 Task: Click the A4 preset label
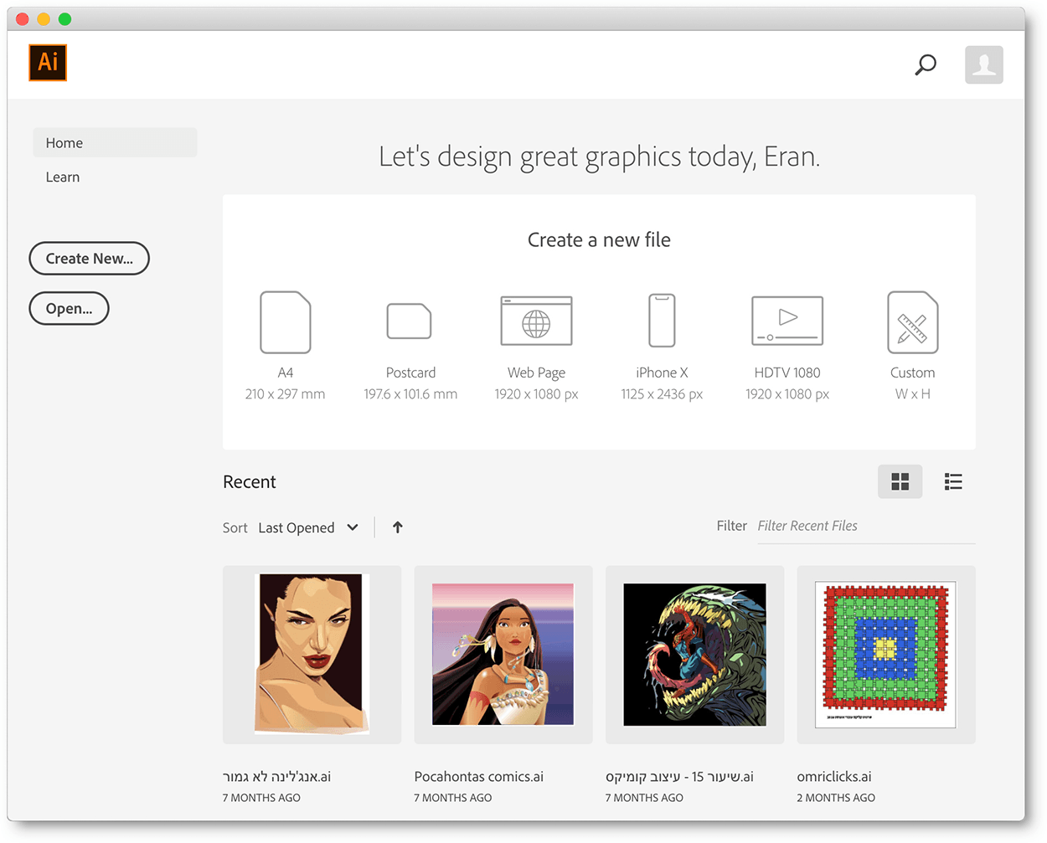pyautogui.click(x=286, y=373)
